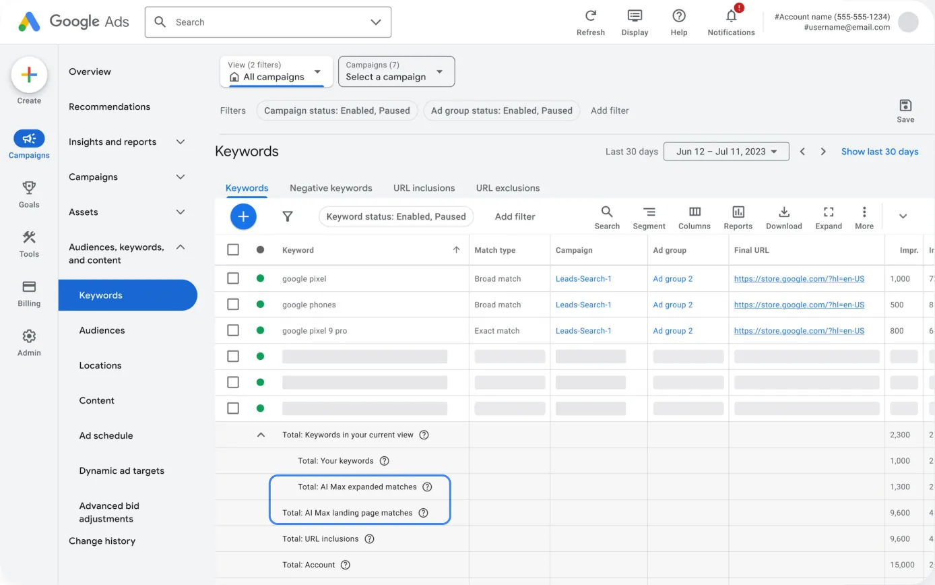Click the Download icon
Viewport: 935px width, 585px height.
tap(784, 212)
